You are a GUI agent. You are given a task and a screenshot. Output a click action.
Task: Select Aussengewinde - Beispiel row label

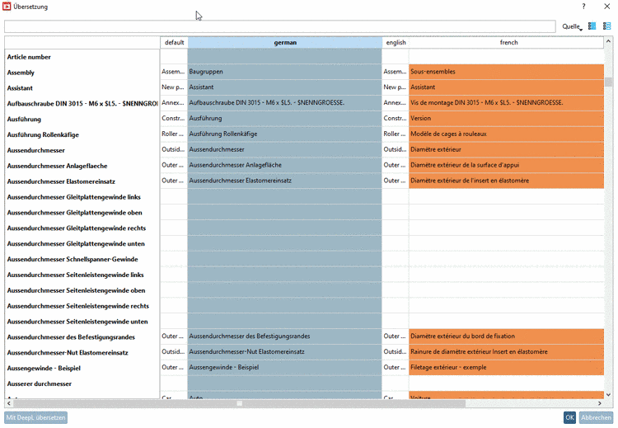pyautogui.click(x=44, y=369)
